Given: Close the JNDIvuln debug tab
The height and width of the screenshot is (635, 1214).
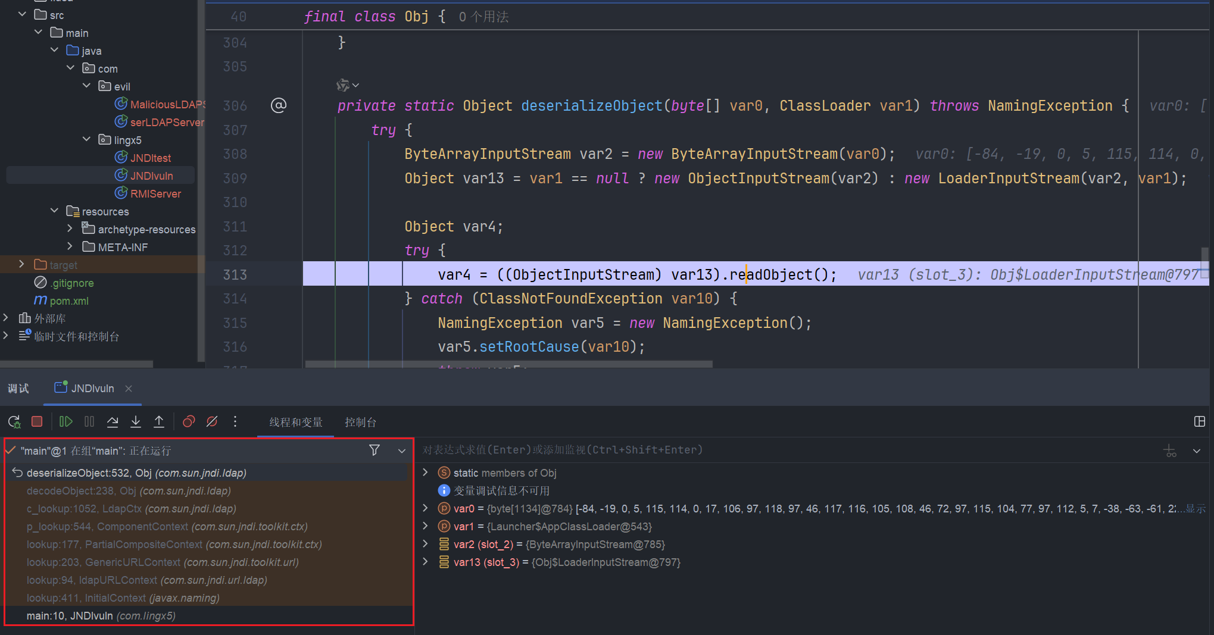Looking at the screenshot, I should 129,389.
